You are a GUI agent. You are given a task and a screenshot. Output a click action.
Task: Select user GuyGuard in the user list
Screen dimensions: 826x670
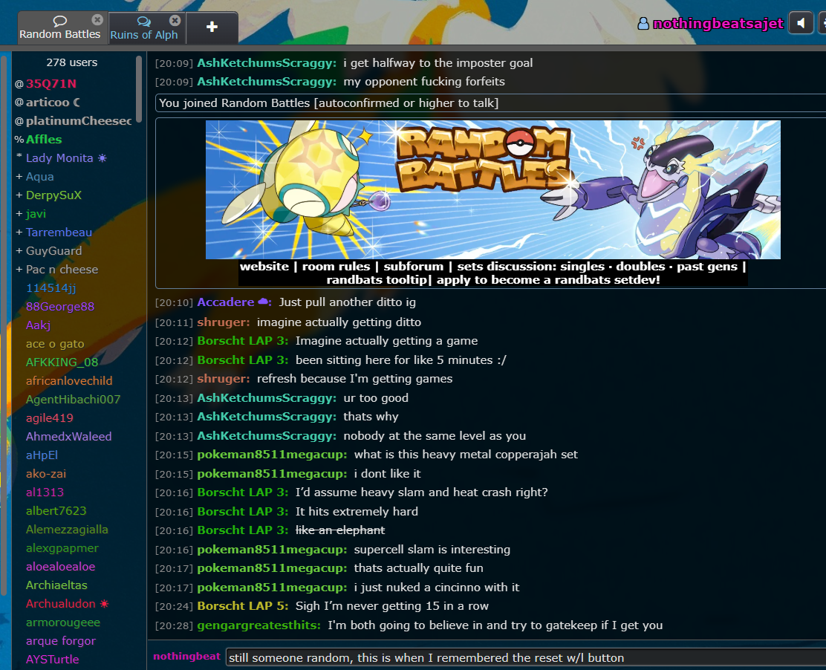pyautogui.click(x=53, y=251)
